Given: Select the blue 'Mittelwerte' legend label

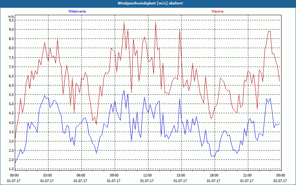Looking at the screenshot, I should [x=77, y=11].
